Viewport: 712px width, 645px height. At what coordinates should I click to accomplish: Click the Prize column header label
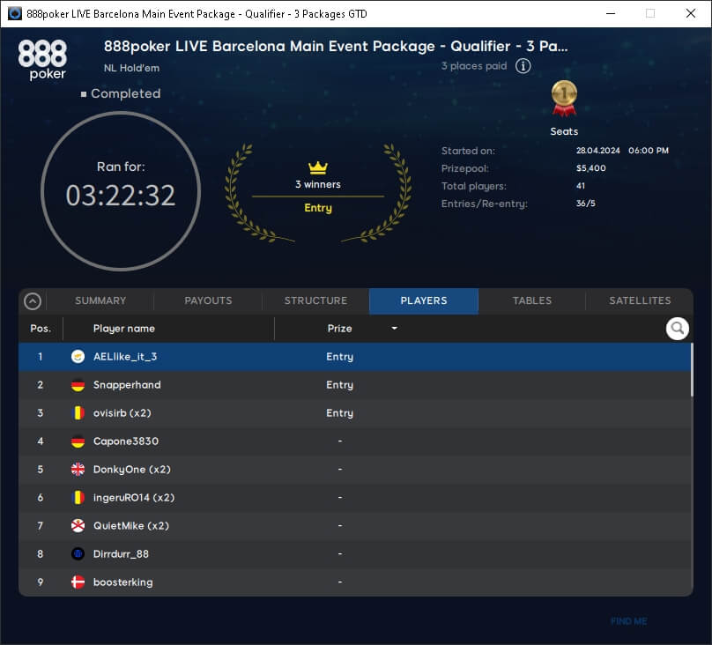click(x=339, y=328)
